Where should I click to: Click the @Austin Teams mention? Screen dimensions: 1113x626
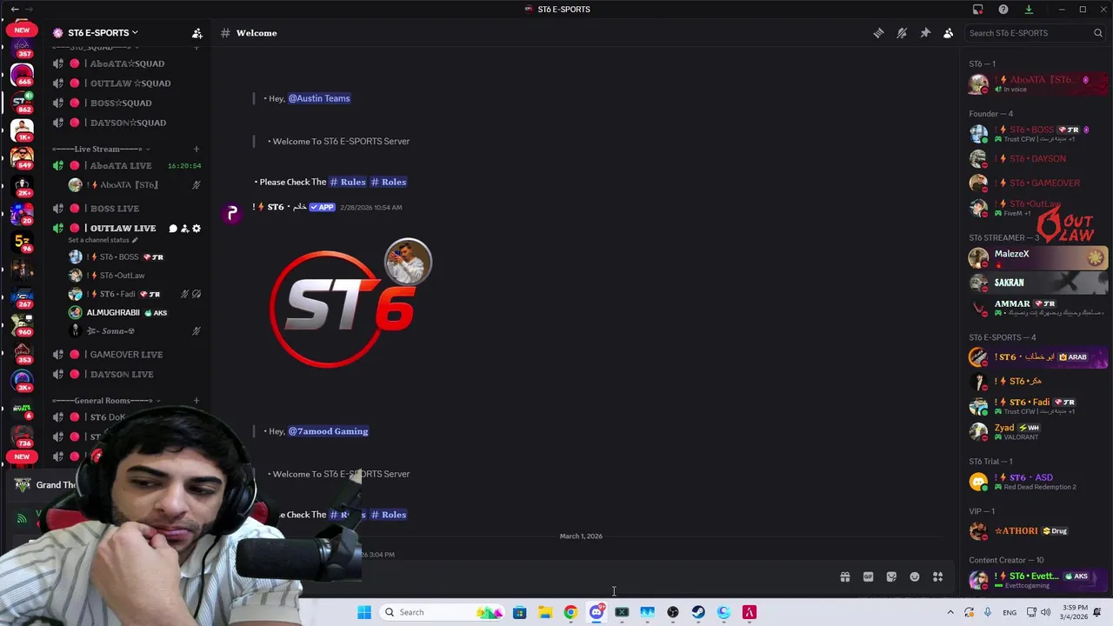pos(319,98)
